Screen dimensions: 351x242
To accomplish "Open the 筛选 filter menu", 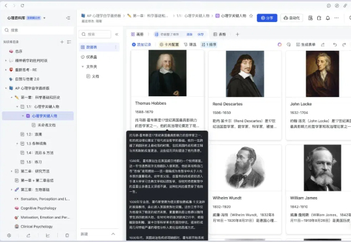I will pyautogui.click(x=190, y=45).
